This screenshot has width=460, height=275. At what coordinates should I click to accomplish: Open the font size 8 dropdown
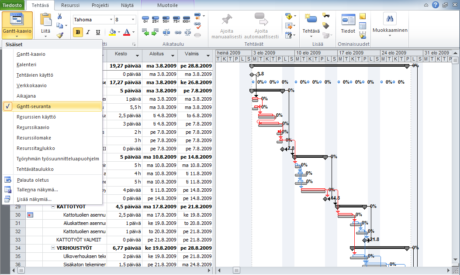tap(133, 20)
